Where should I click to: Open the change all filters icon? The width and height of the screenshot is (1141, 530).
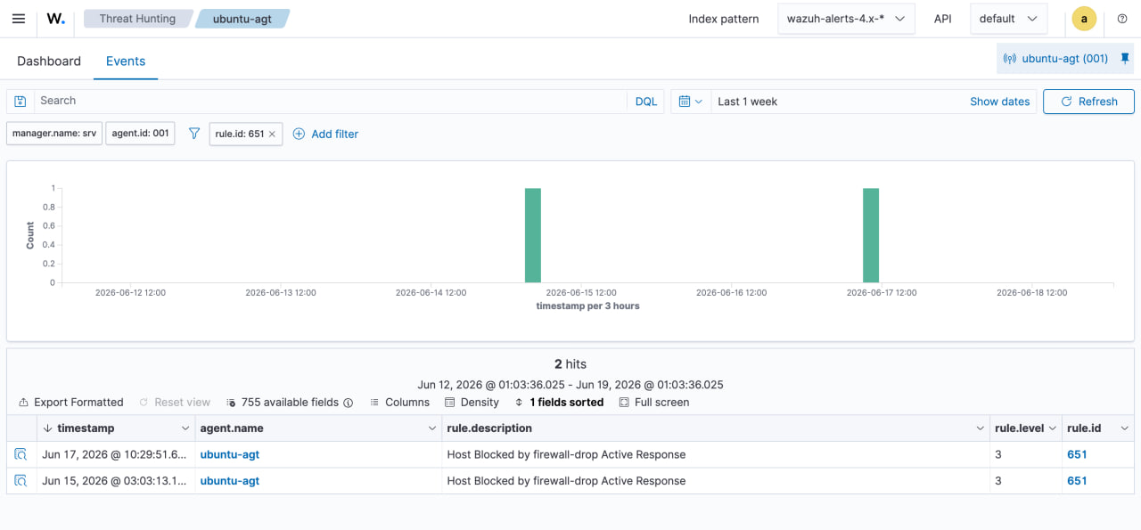(x=194, y=134)
